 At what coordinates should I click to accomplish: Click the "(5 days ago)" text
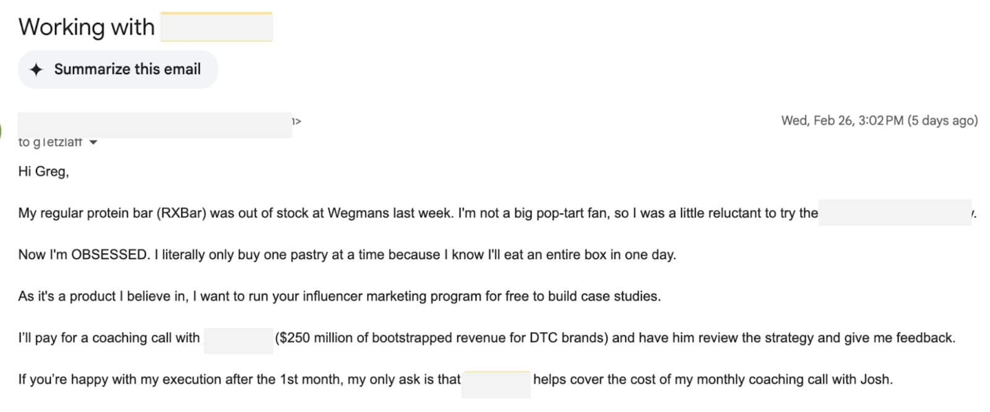[942, 121]
